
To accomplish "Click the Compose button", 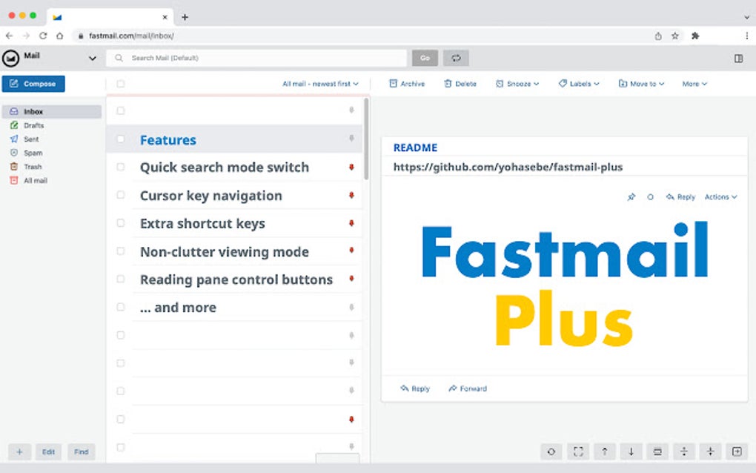I will tap(33, 84).
